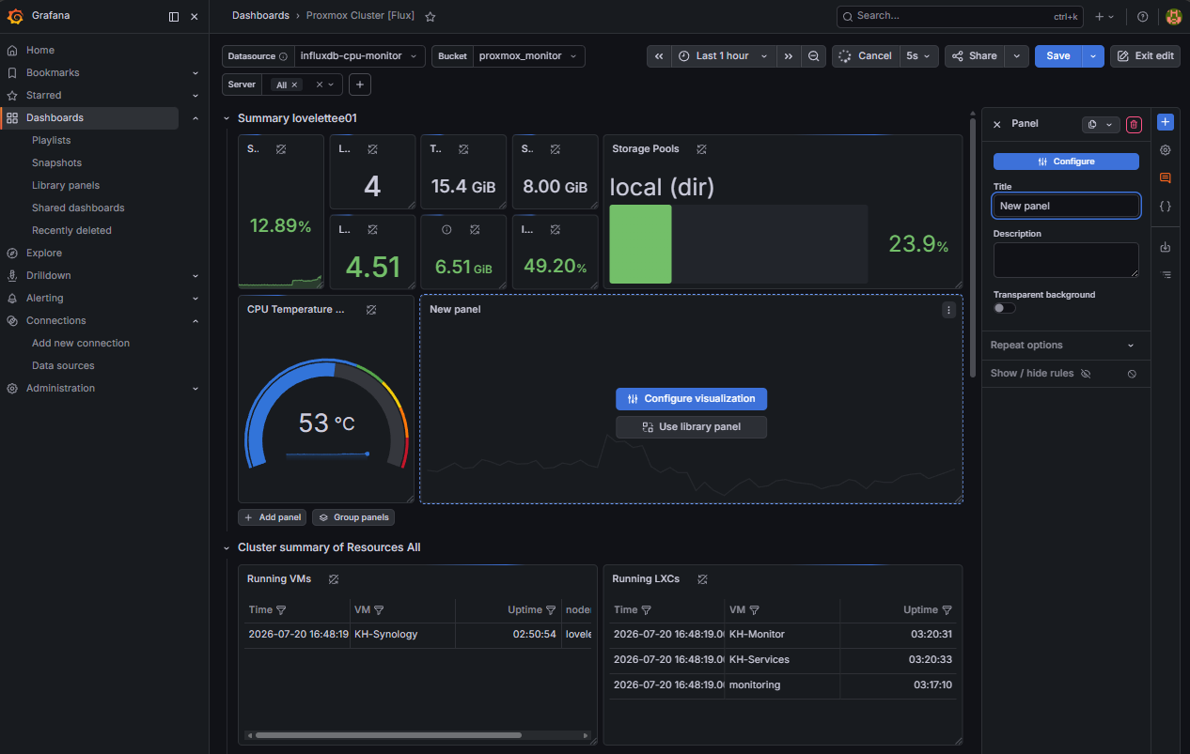Open the Share options arrow dropdown
This screenshot has height=754, width=1190.
(1016, 56)
